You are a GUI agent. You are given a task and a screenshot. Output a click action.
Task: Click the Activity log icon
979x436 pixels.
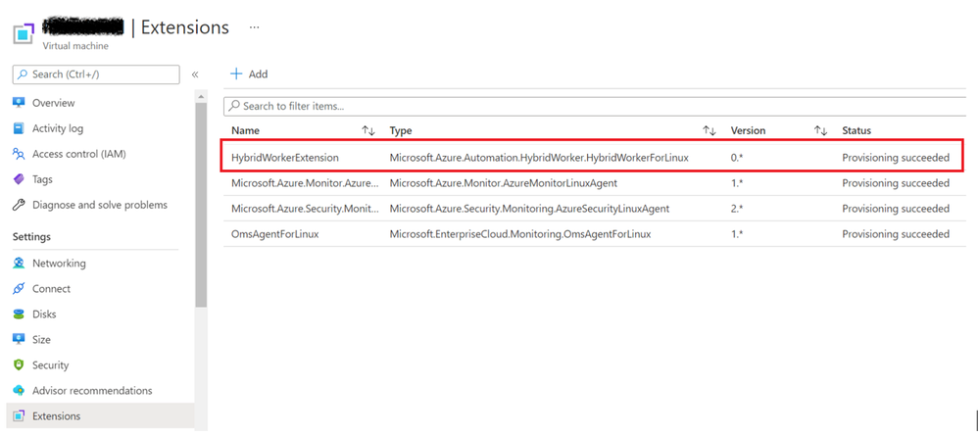pyautogui.click(x=19, y=128)
